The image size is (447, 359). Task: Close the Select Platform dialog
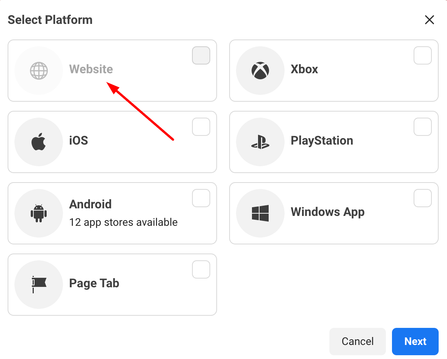tap(429, 20)
